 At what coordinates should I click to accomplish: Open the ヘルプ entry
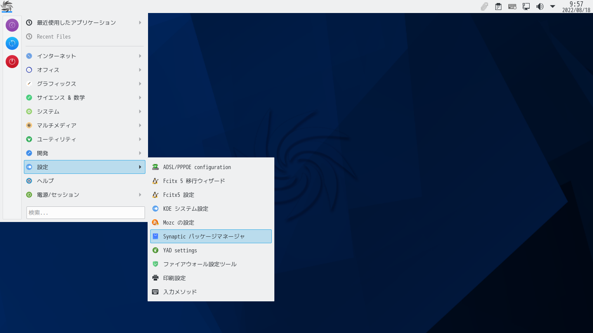[x=85, y=181]
